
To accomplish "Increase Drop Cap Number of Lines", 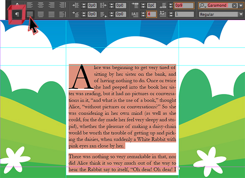I will click(x=143, y=13).
